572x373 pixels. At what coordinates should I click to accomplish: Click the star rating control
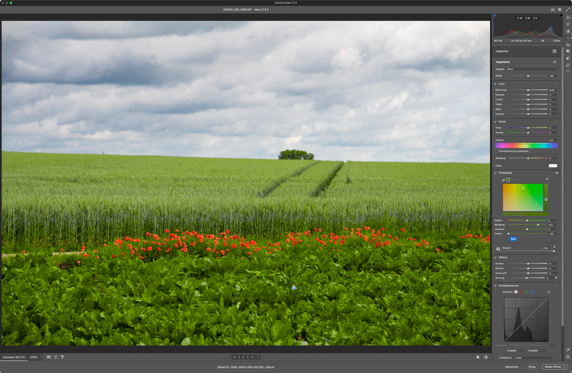pos(243,357)
